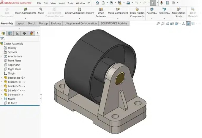Click the Home icon in quick toolbar
This screenshot has width=202, height=138.
coord(97,3)
